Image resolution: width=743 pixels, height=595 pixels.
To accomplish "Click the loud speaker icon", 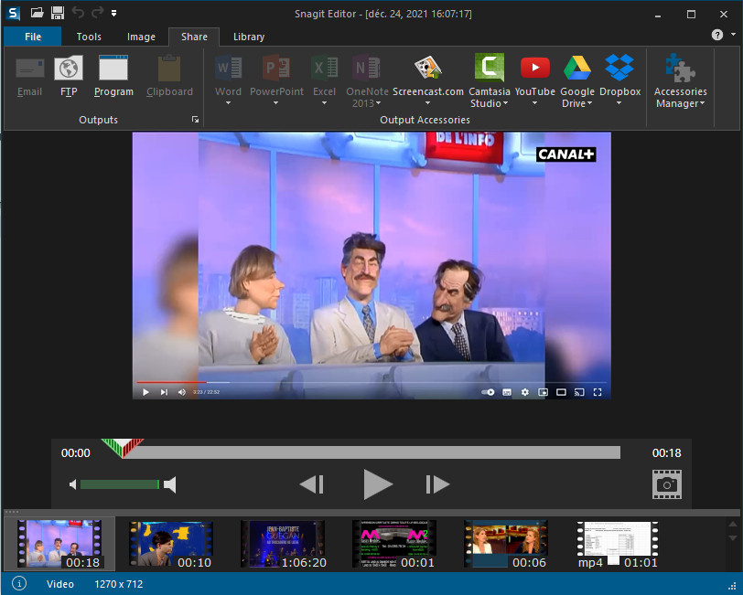I will pyautogui.click(x=169, y=484).
